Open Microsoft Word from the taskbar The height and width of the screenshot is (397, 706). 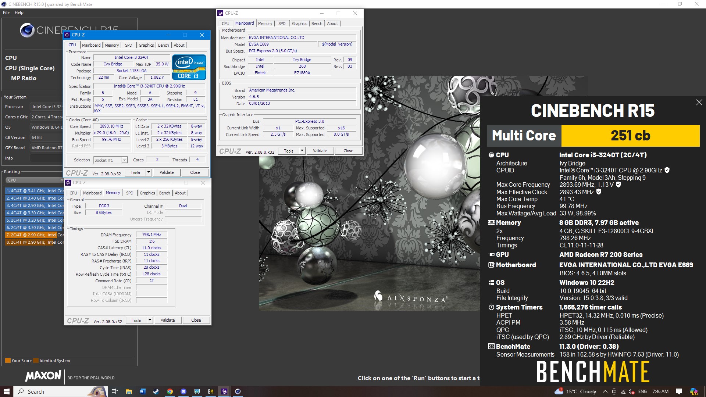pyautogui.click(x=142, y=391)
